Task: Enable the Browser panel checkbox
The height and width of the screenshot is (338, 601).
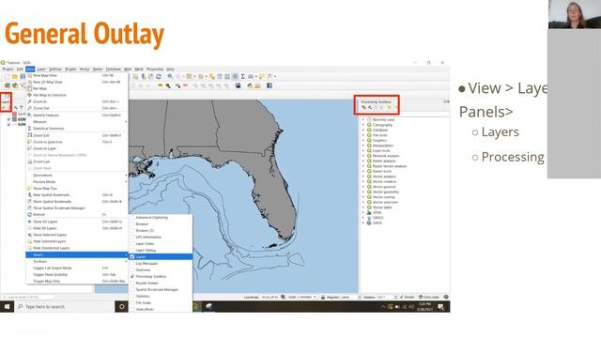Action: pos(132,223)
